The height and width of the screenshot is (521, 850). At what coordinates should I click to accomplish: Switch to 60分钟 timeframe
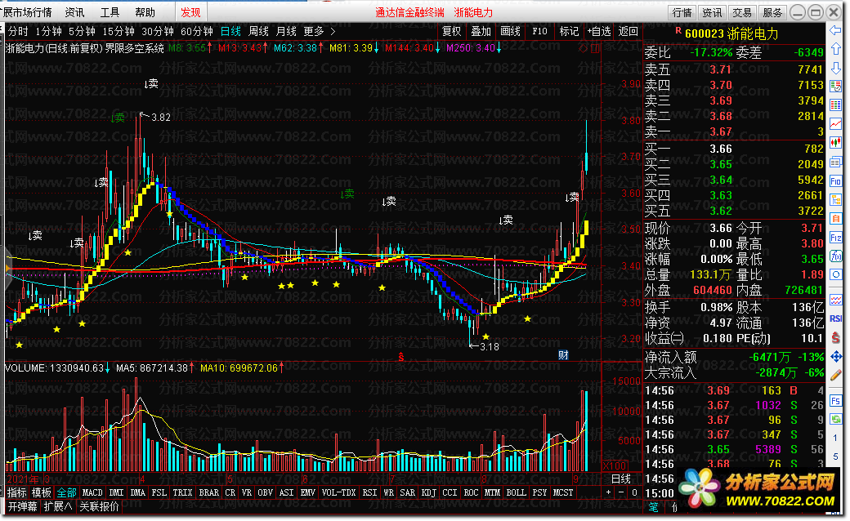[197, 31]
